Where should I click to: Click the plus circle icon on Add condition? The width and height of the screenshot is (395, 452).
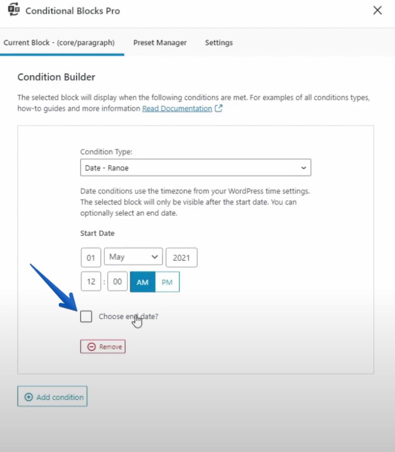(28, 397)
